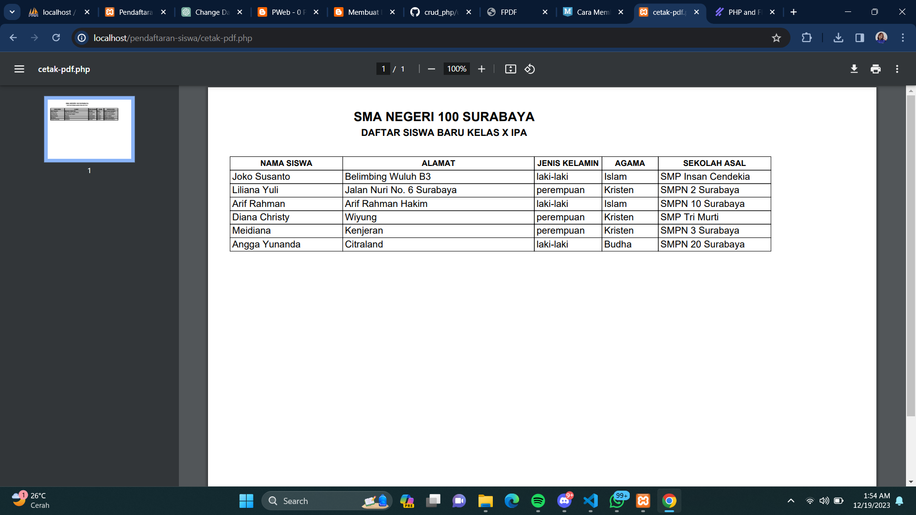Open PDF viewer more actions menu

point(897,69)
